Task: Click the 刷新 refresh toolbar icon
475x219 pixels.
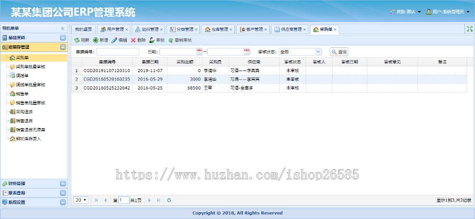Action: 77,40
